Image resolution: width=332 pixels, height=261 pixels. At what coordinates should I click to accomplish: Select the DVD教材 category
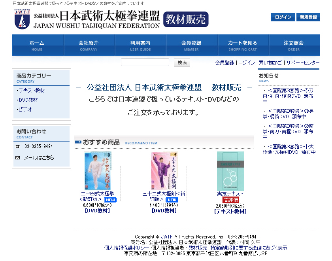pyautogui.click(x=28, y=100)
